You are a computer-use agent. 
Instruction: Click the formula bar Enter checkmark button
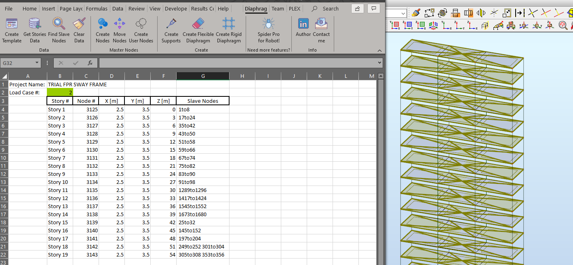76,63
